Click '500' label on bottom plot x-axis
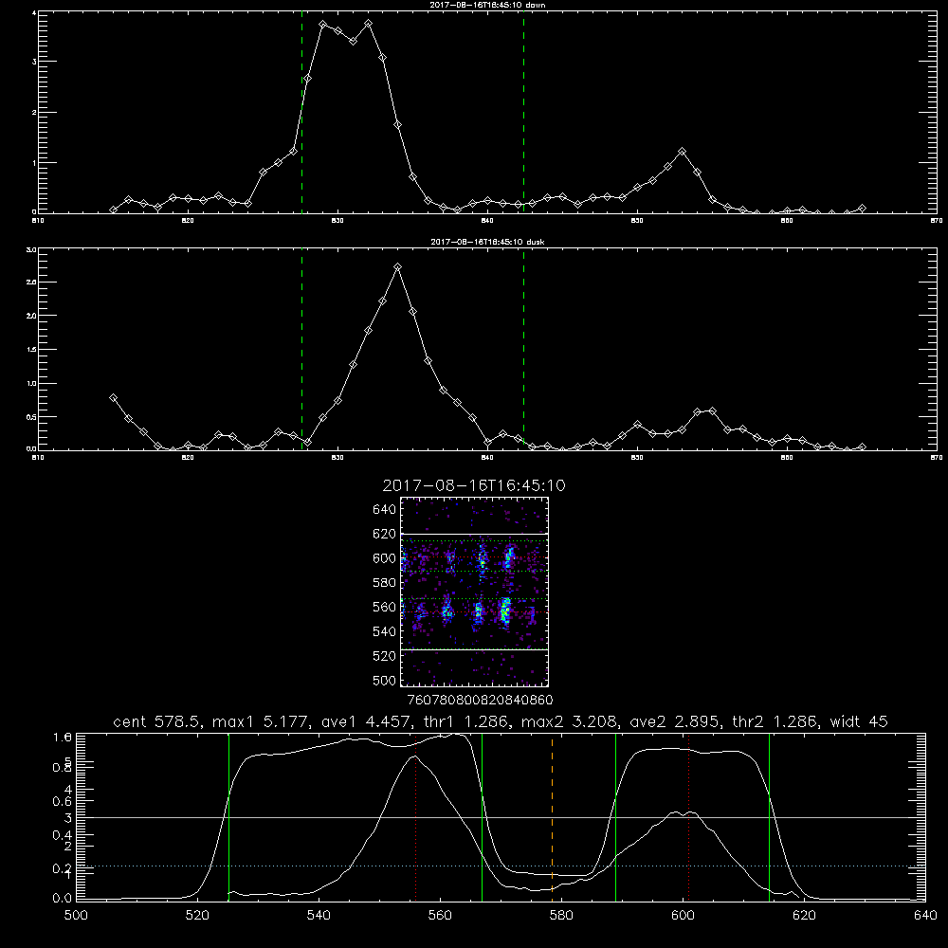Viewport: 948px width, 948px height. [76, 916]
